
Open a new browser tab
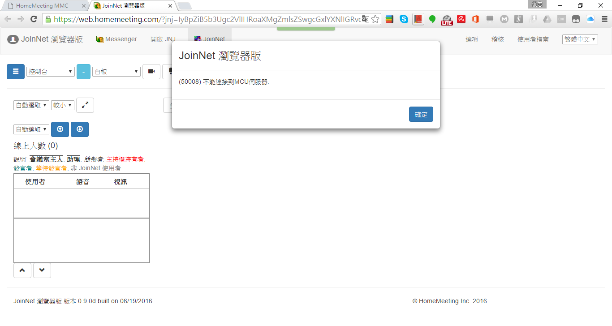(x=185, y=6)
